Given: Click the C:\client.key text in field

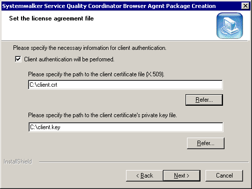Looking at the screenshot, I should pyautogui.click(x=45, y=127).
